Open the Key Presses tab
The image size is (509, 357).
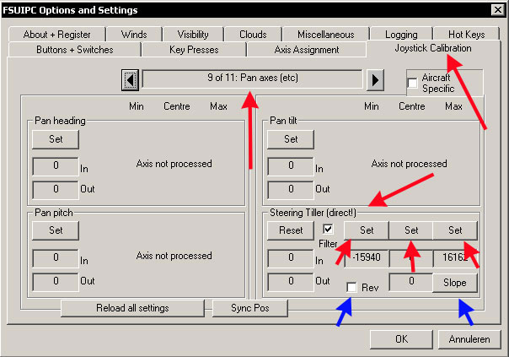pos(194,50)
